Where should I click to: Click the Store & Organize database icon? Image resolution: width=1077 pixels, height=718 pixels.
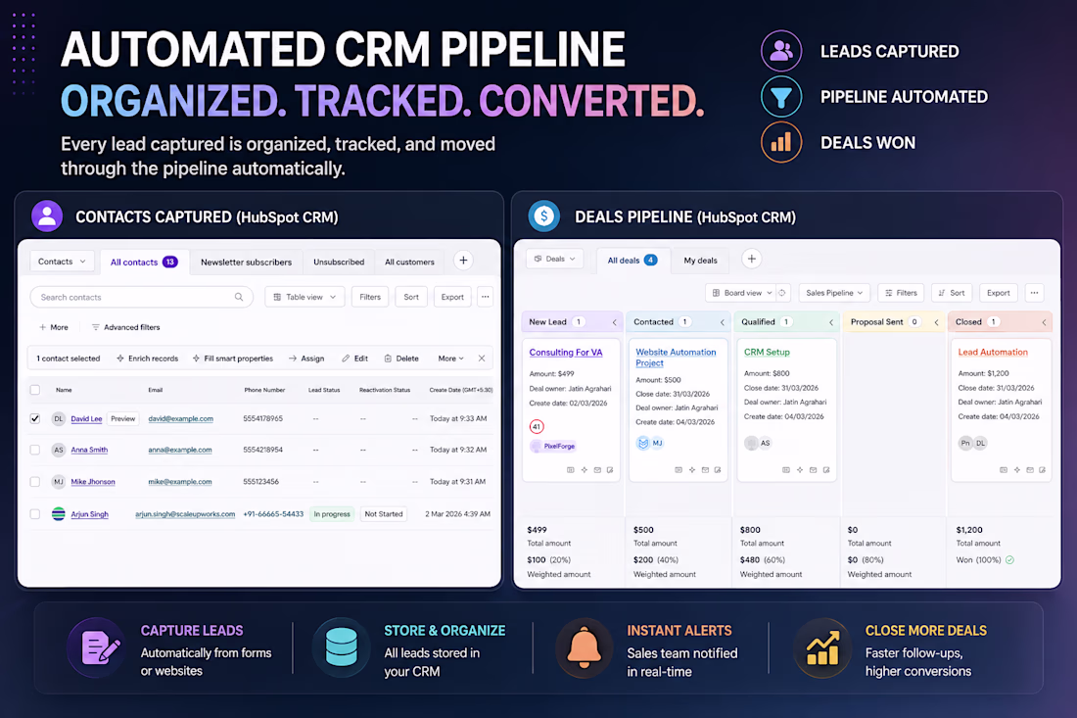point(342,647)
